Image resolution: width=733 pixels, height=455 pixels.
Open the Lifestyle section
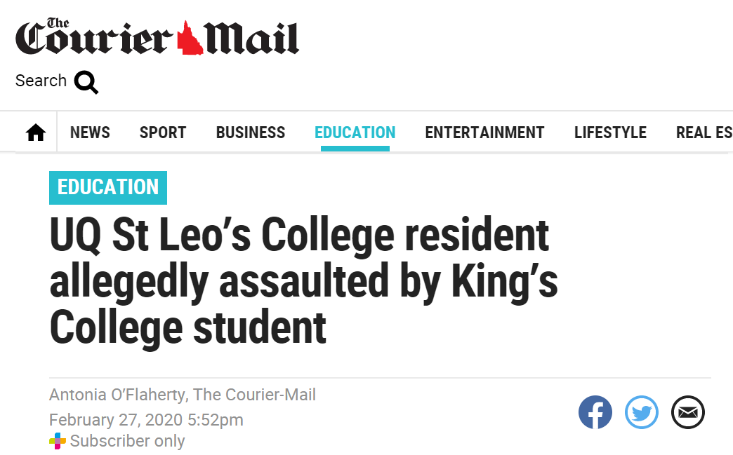[x=610, y=133]
